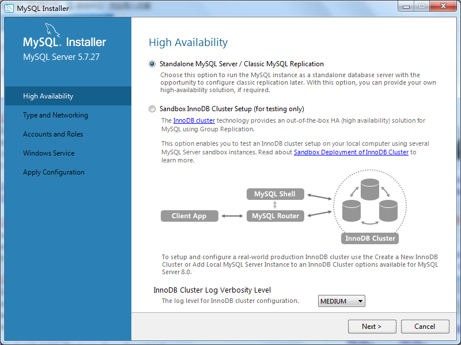Open the Sandbox Deployment of InnoDB Cluster link
Image resolution: width=461 pixels, height=345 pixels.
(x=351, y=152)
